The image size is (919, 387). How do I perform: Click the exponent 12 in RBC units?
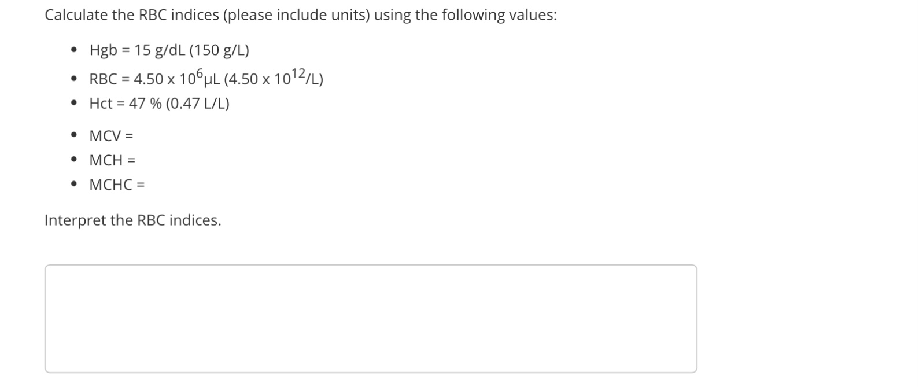click(298, 72)
